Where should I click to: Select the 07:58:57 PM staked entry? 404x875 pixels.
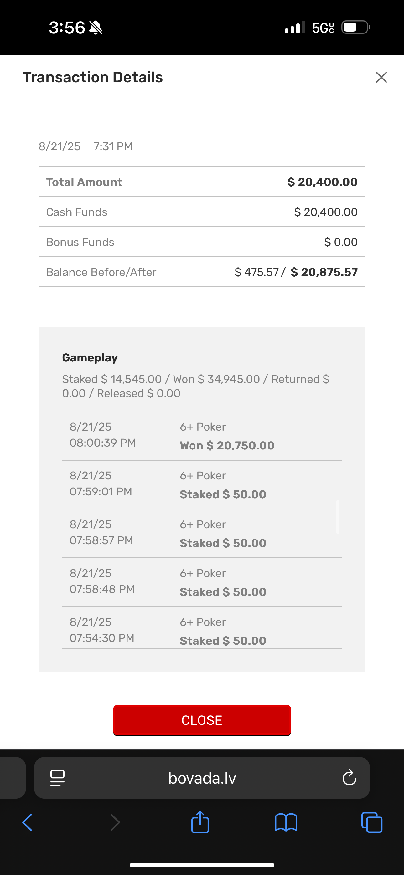tap(202, 534)
